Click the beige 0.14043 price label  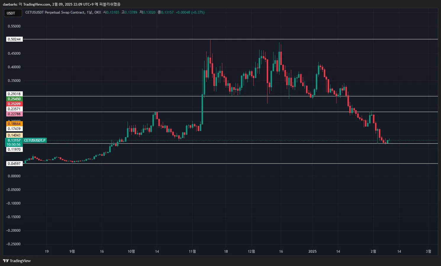point(14,135)
